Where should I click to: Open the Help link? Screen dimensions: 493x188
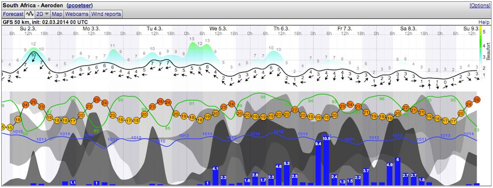point(484,23)
